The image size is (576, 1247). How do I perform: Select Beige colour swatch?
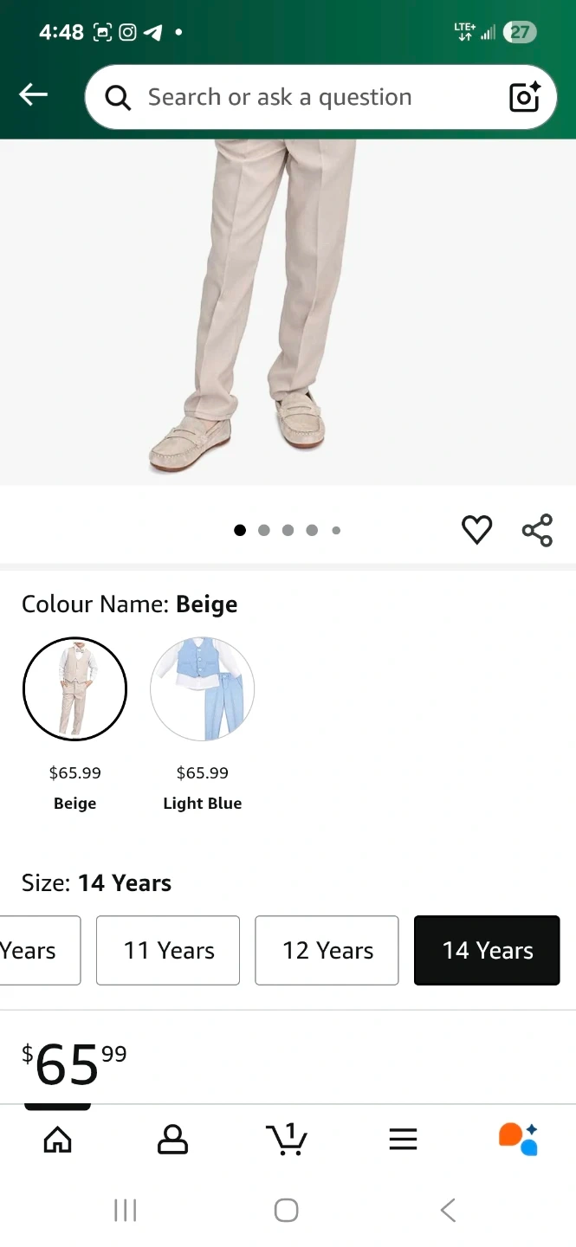coord(74,689)
